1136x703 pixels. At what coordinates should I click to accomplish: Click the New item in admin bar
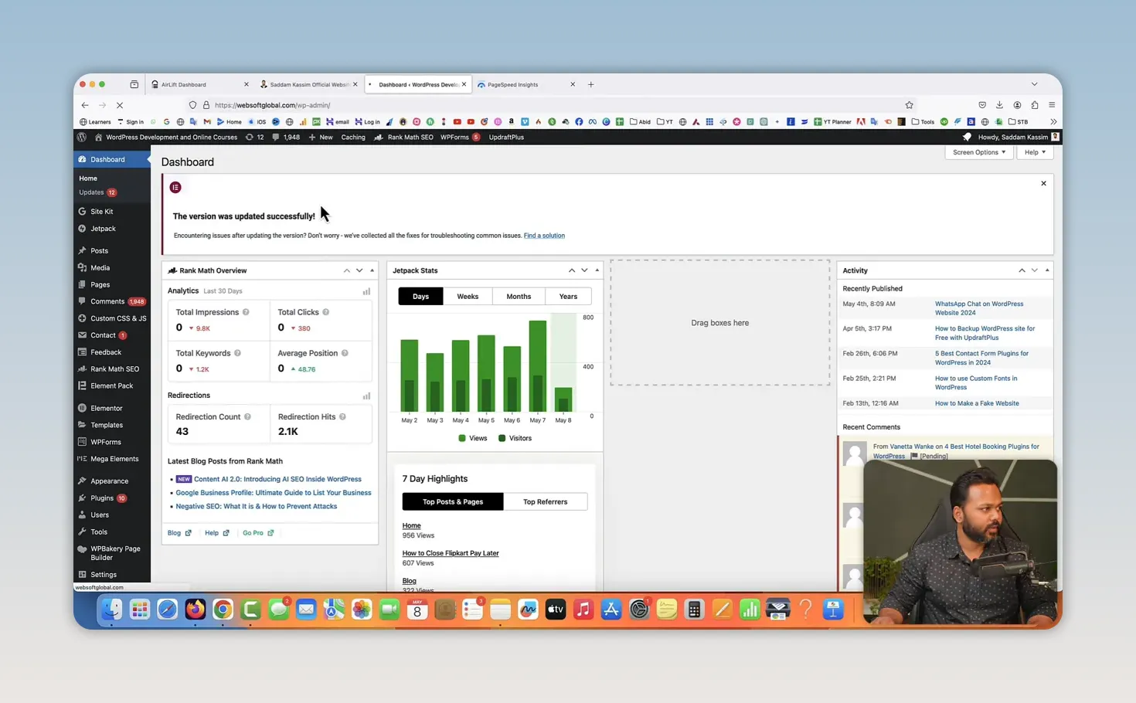[x=321, y=138]
